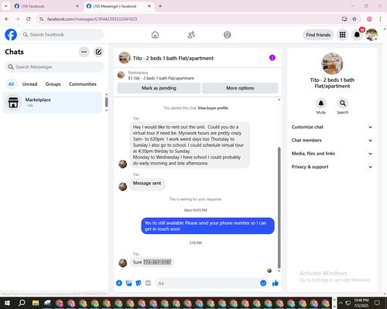This screenshot has height=309, width=387.
Task: View site information icon in address bar
Action: (x=42, y=19)
